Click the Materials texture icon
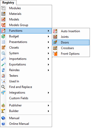The width and height of the screenshot is (96, 134). click(3, 14)
